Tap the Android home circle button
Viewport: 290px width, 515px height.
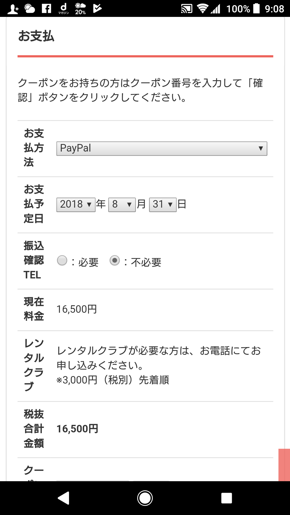coord(145,498)
